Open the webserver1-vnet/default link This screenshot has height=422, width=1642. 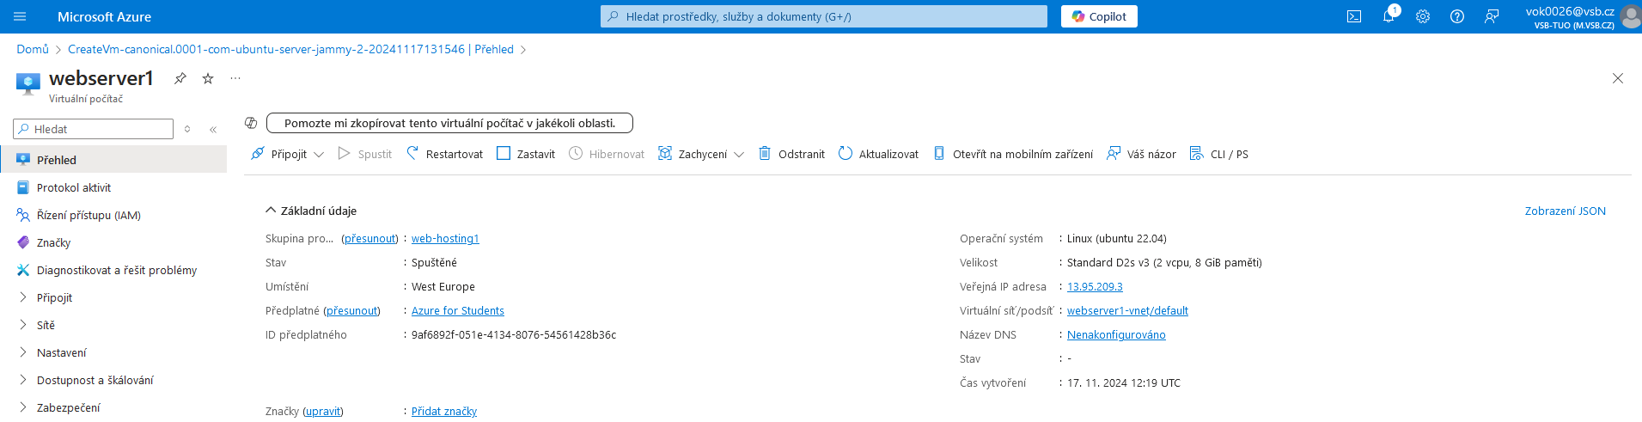click(1127, 310)
